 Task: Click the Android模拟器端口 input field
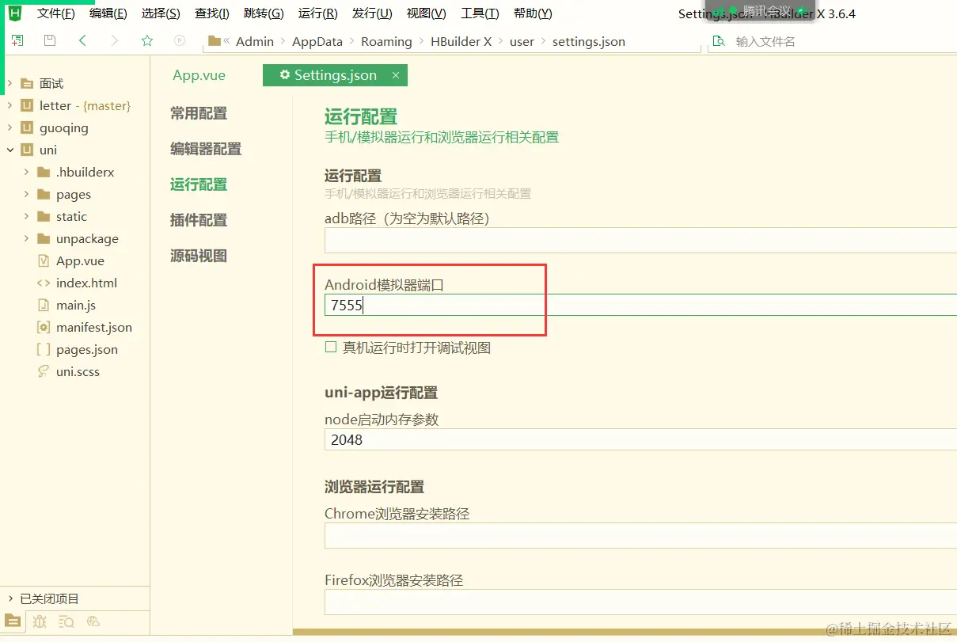[x=640, y=305]
